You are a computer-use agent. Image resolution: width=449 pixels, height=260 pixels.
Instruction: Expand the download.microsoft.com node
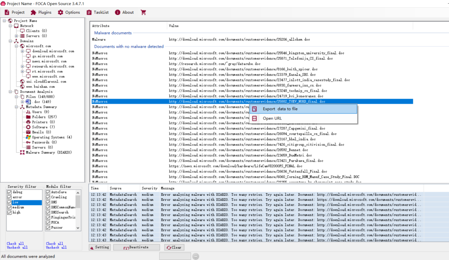coord(22,51)
